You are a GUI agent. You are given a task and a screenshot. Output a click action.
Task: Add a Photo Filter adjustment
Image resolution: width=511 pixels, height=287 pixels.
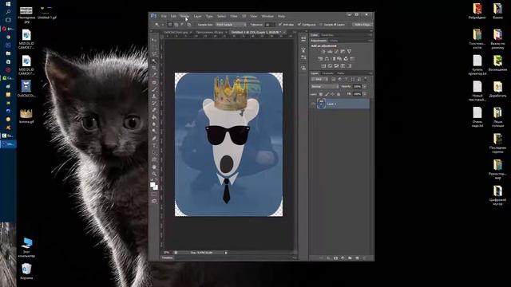339,58
